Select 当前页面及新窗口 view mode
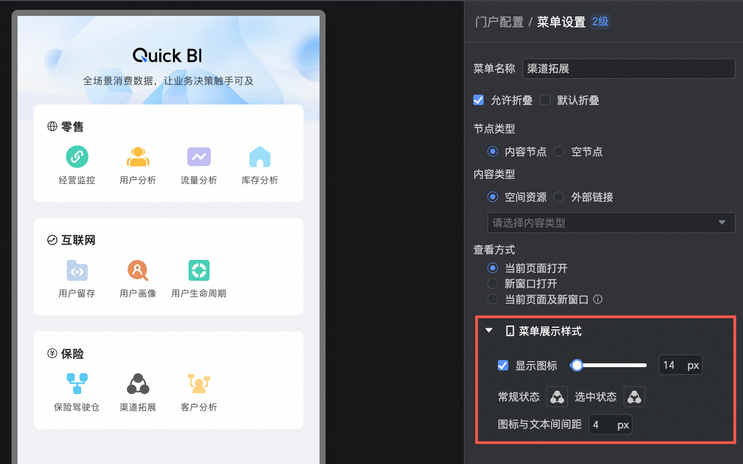This screenshot has height=464, width=743. tap(493, 299)
